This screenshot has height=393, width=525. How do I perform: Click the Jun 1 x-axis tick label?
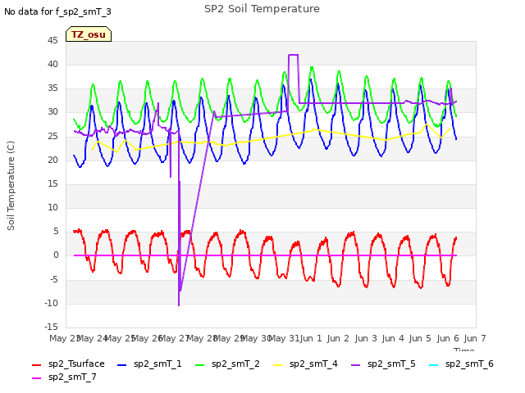[x=311, y=338]
